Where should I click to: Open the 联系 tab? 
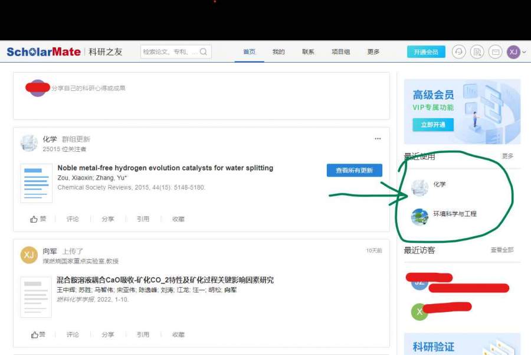pyautogui.click(x=308, y=52)
